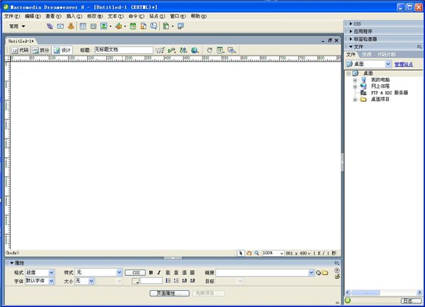Open the 861 x 490 window size dropdown

298,253
